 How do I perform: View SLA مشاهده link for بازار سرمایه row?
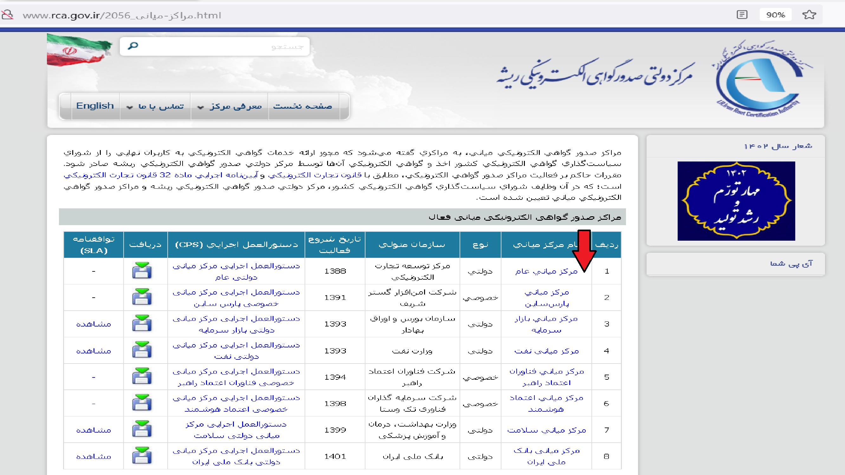94,324
